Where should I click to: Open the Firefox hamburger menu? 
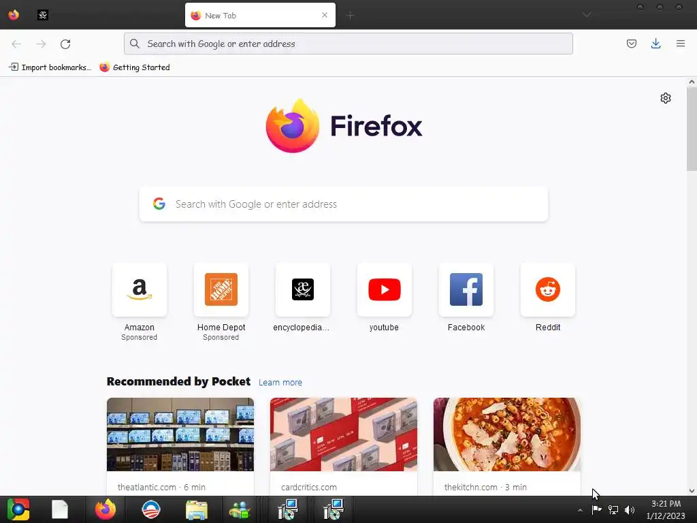pyautogui.click(x=680, y=44)
